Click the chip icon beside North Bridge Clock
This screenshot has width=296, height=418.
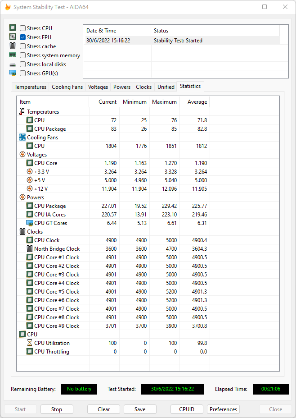pyautogui.click(x=30, y=249)
